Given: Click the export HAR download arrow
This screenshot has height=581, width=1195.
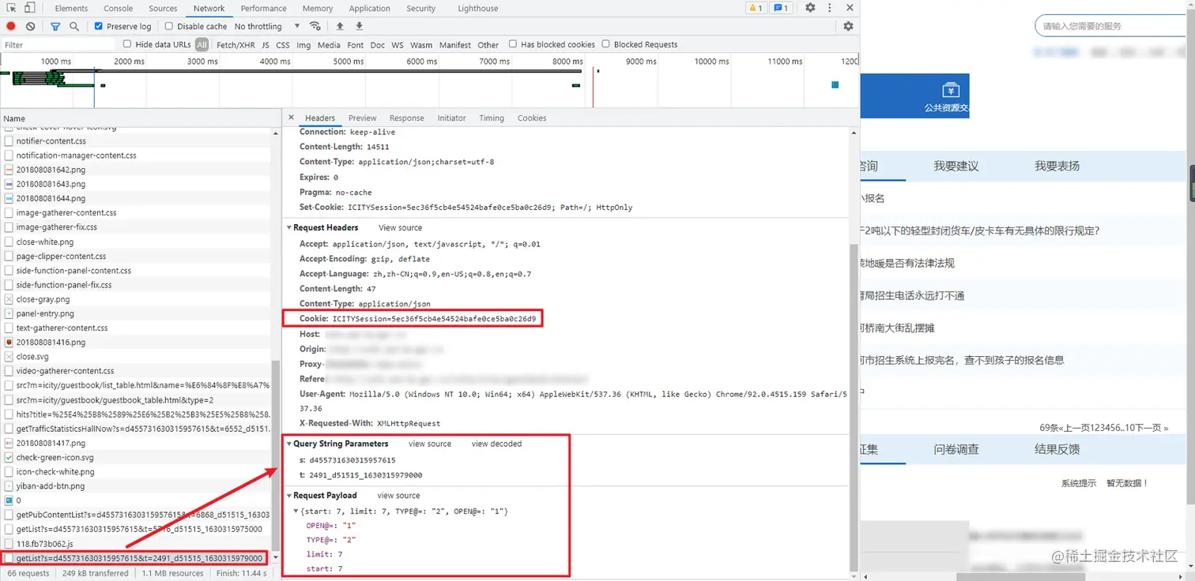Looking at the screenshot, I should [357, 26].
